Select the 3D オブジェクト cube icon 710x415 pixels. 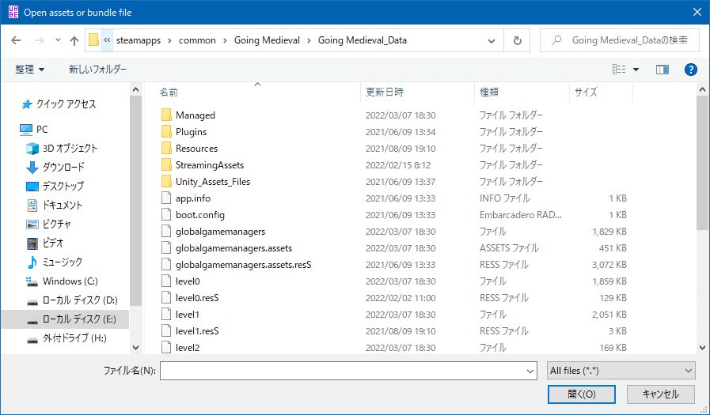coord(32,149)
